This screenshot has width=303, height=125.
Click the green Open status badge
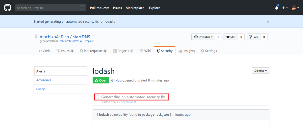tap(101, 80)
